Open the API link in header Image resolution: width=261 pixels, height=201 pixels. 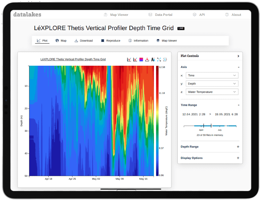199,15
